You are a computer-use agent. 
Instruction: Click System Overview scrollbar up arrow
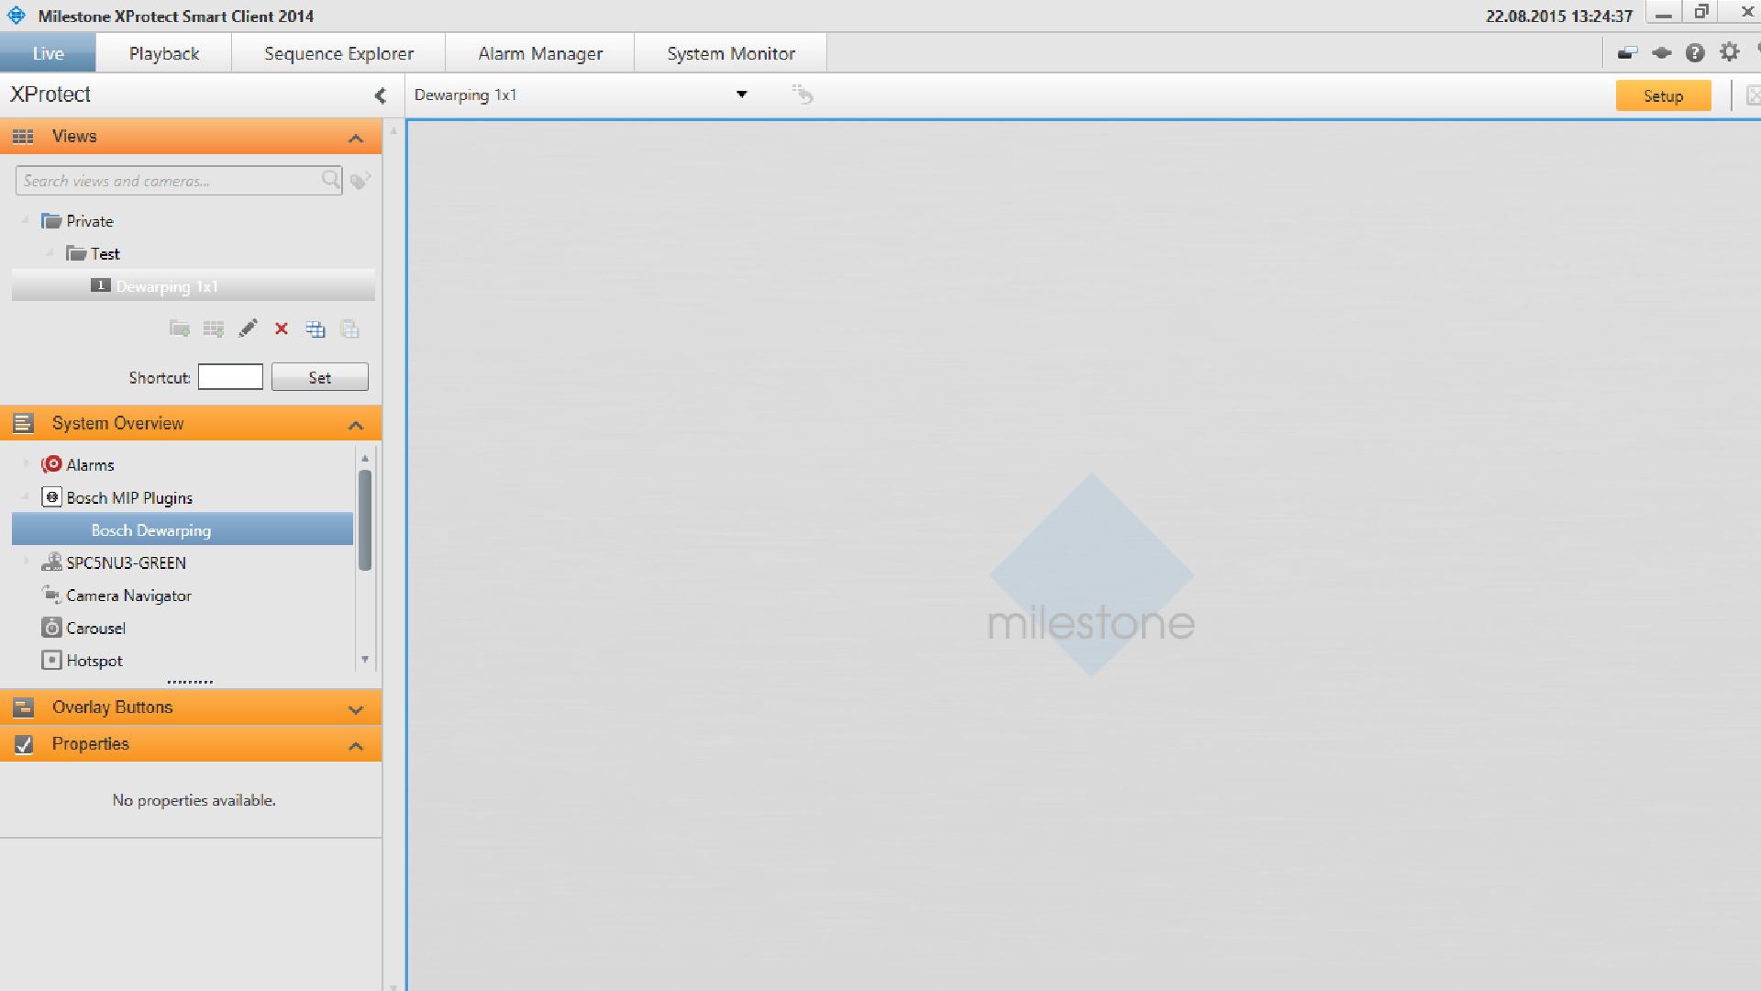tap(365, 458)
